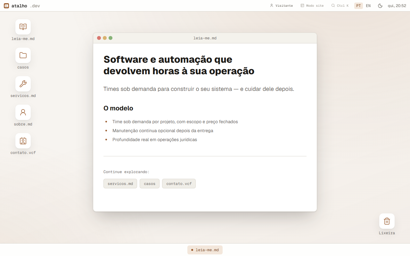The width and height of the screenshot is (410, 256).
Task: Click the atalho .dev brand name
Action: point(26,6)
